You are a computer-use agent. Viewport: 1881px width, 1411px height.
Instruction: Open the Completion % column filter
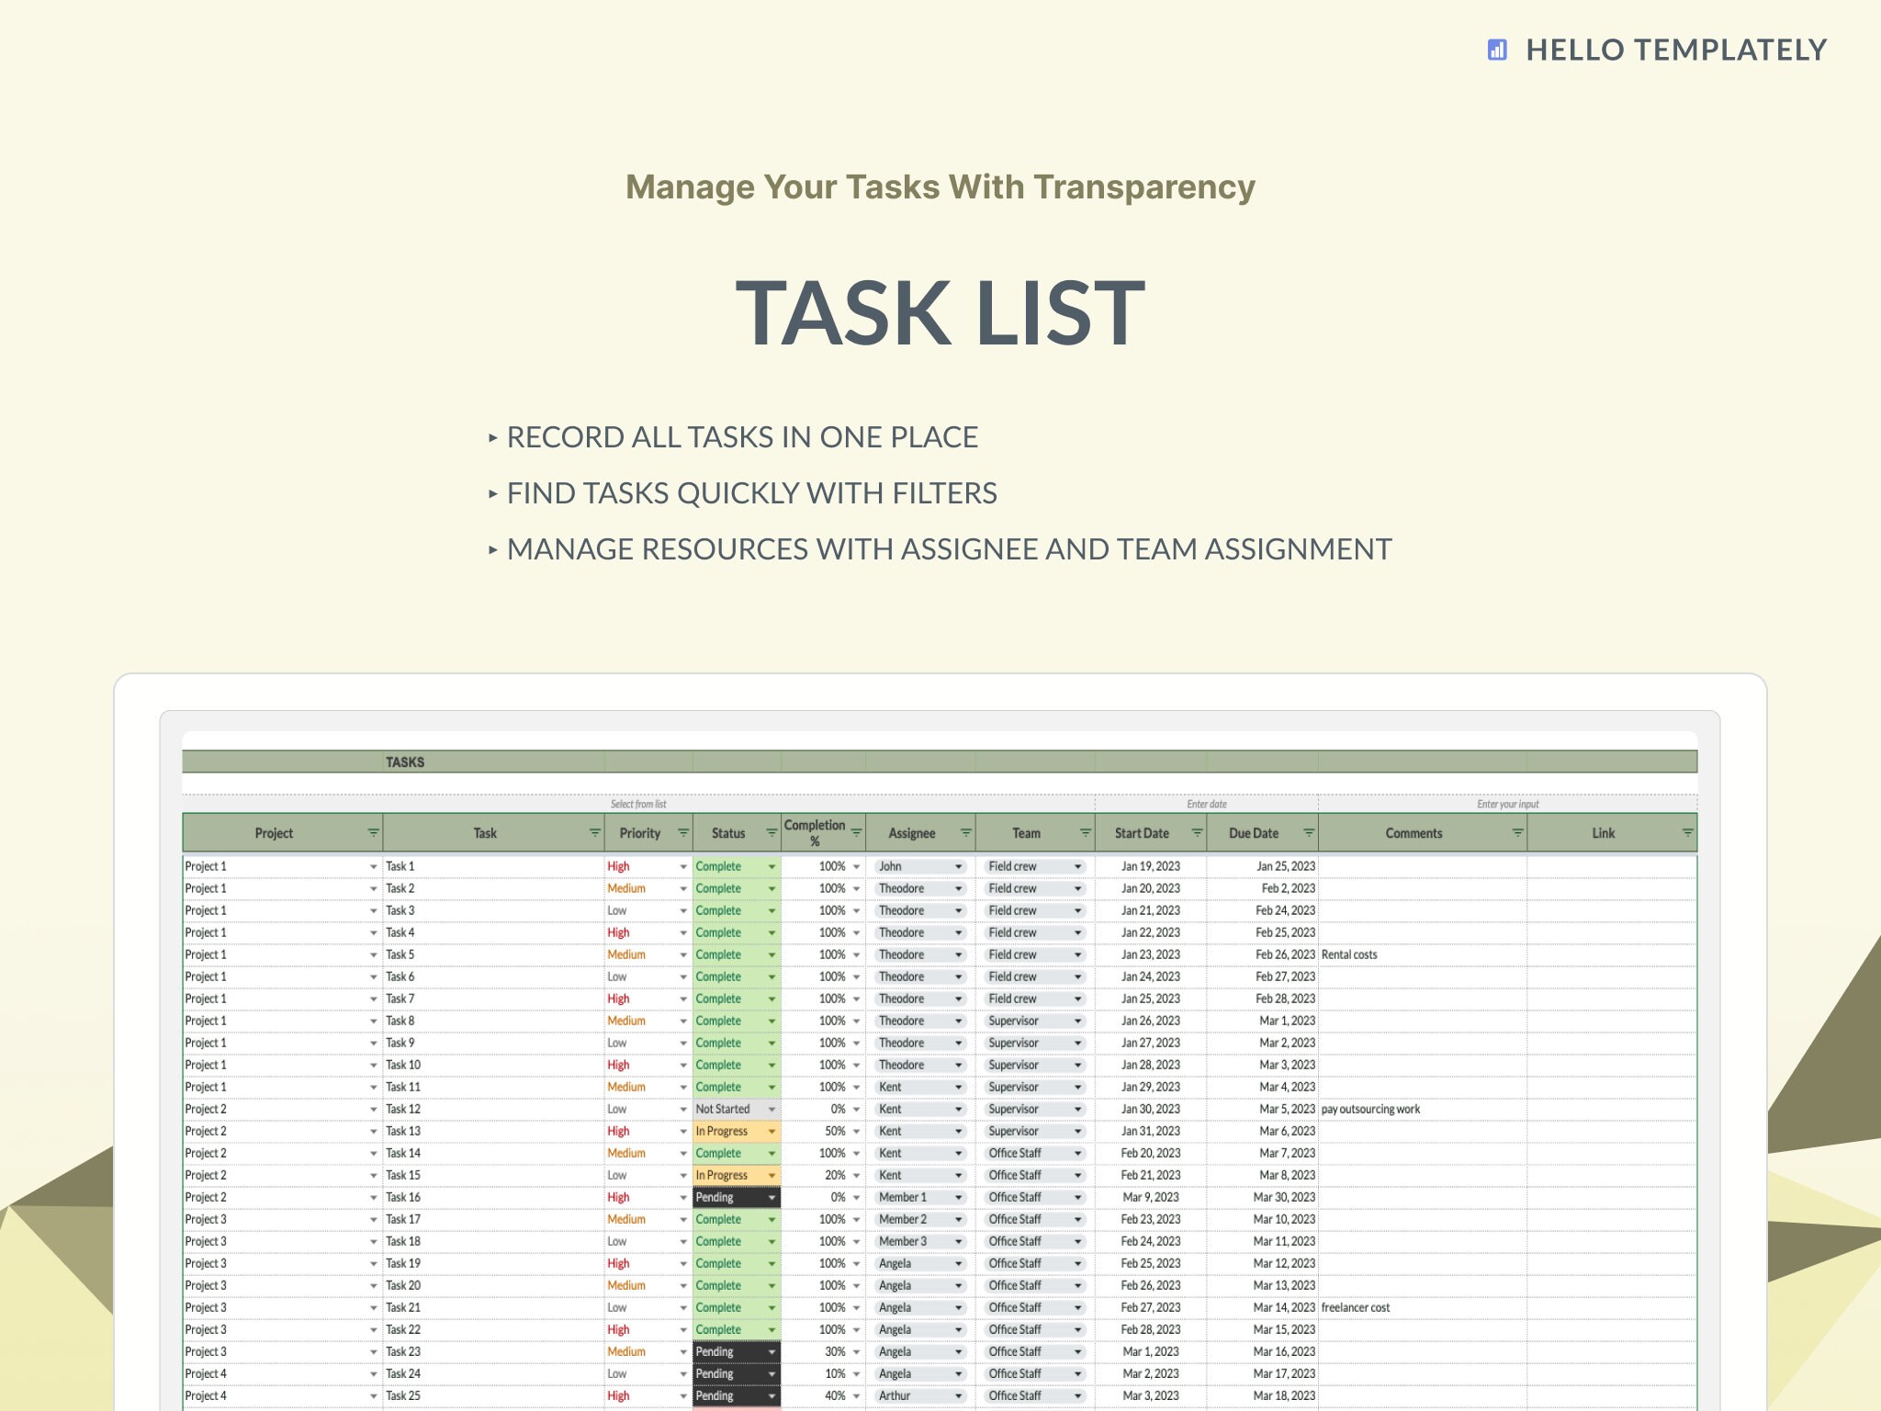pos(856,832)
